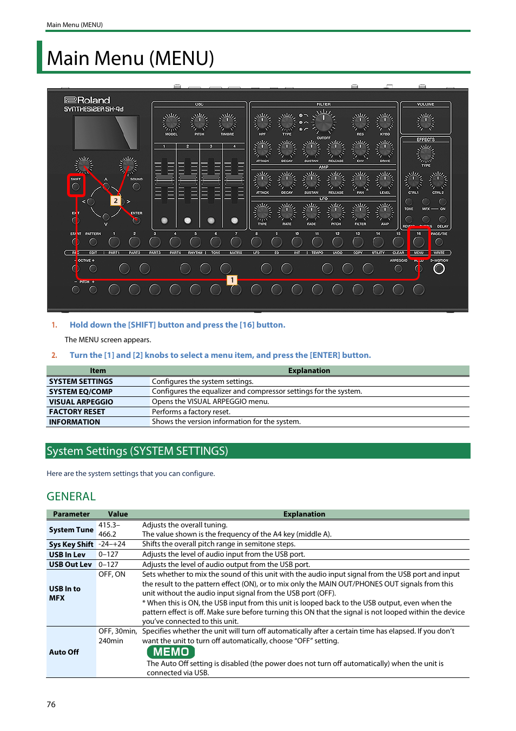The image size is (516, 731).
Task: Click the ENTER button on the synth
Action: point(136,220)
